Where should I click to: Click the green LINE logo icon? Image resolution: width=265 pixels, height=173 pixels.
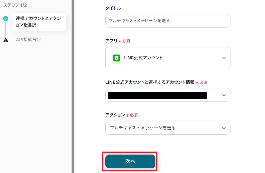coord(116,58)
